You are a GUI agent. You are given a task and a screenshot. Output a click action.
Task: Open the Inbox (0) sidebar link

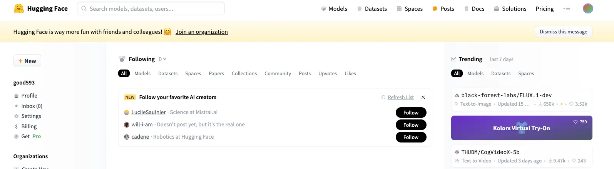pyautogui.click(x=32, y=106)
